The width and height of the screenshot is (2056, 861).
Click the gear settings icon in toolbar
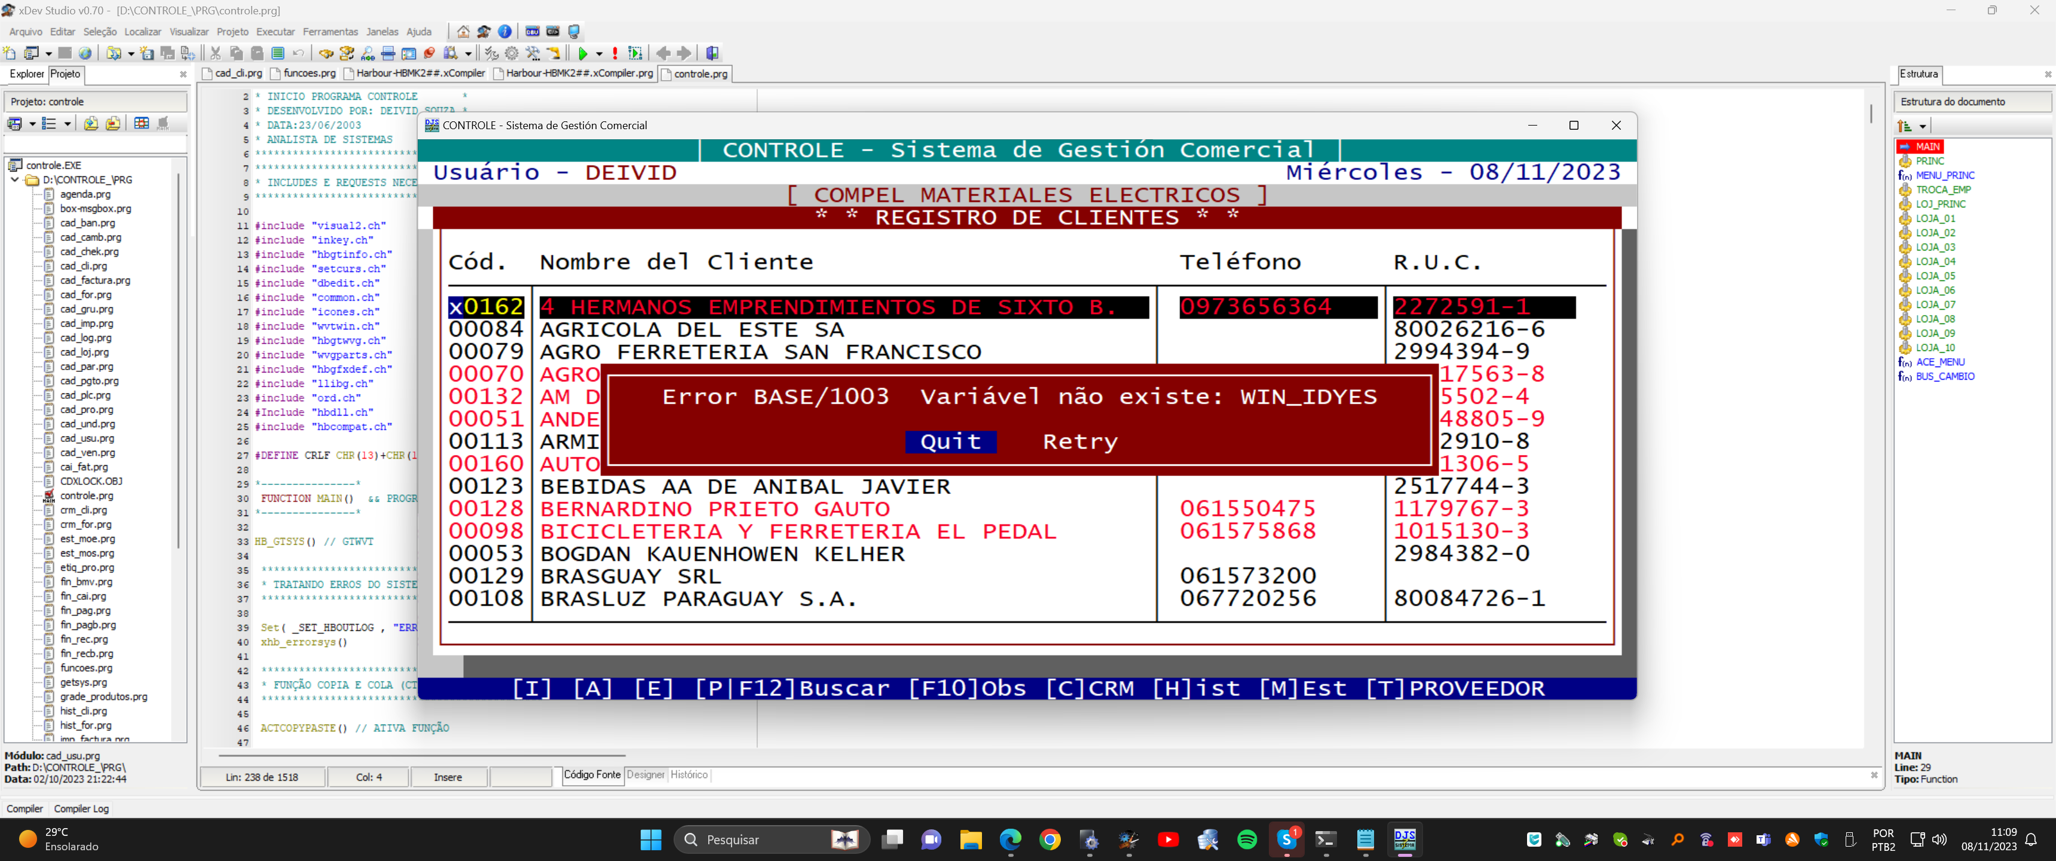pos(512,53)
